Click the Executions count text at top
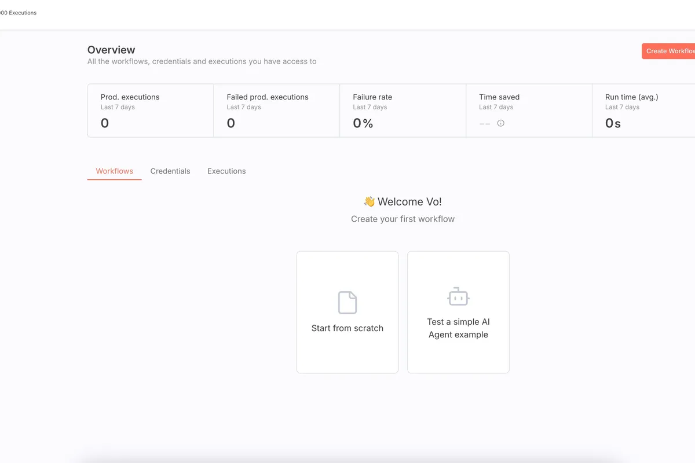 [x=18, y=13]
